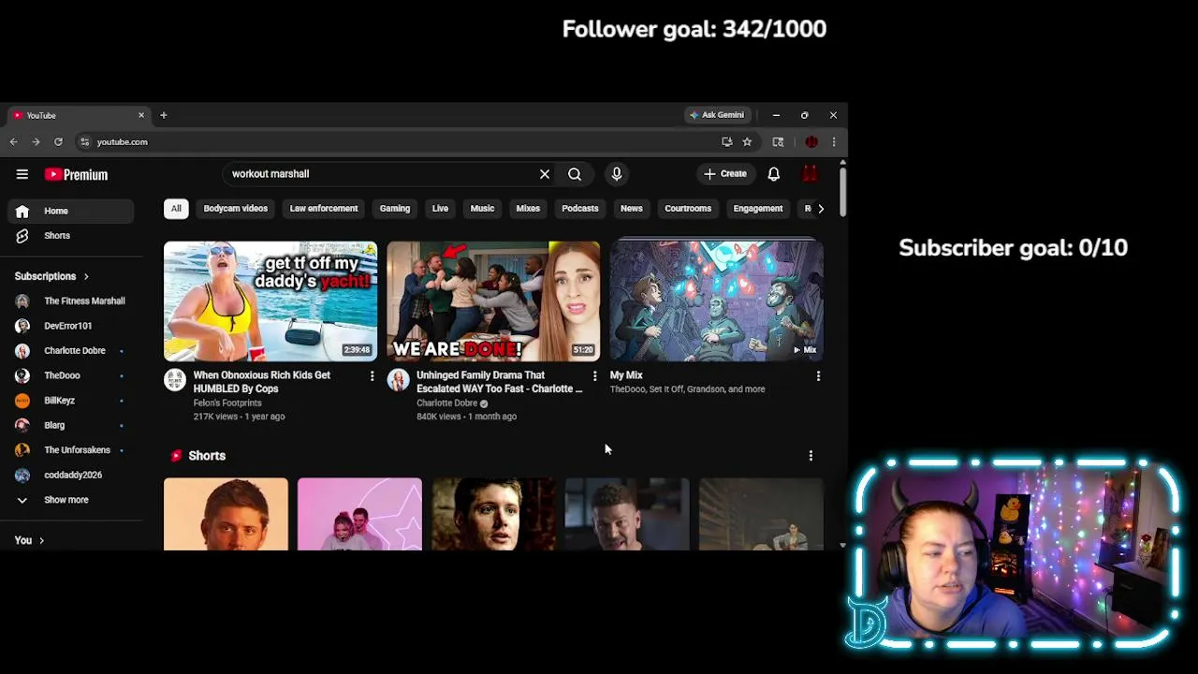
Task: Select the Mixes chip
Action: (528, 209)
